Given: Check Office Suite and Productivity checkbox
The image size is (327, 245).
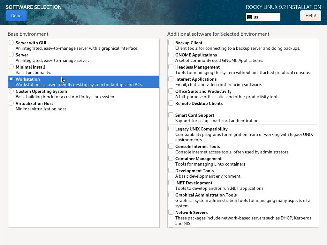Looking at the screenshot, I should coord(171,91).
